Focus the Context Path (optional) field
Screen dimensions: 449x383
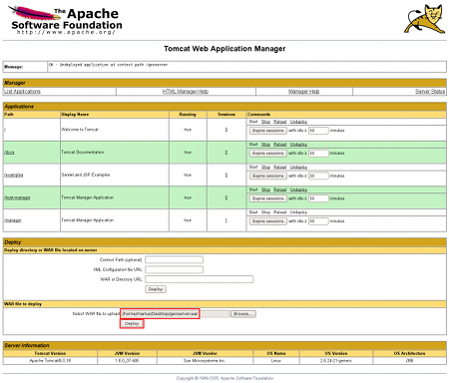tap(174, 259)
